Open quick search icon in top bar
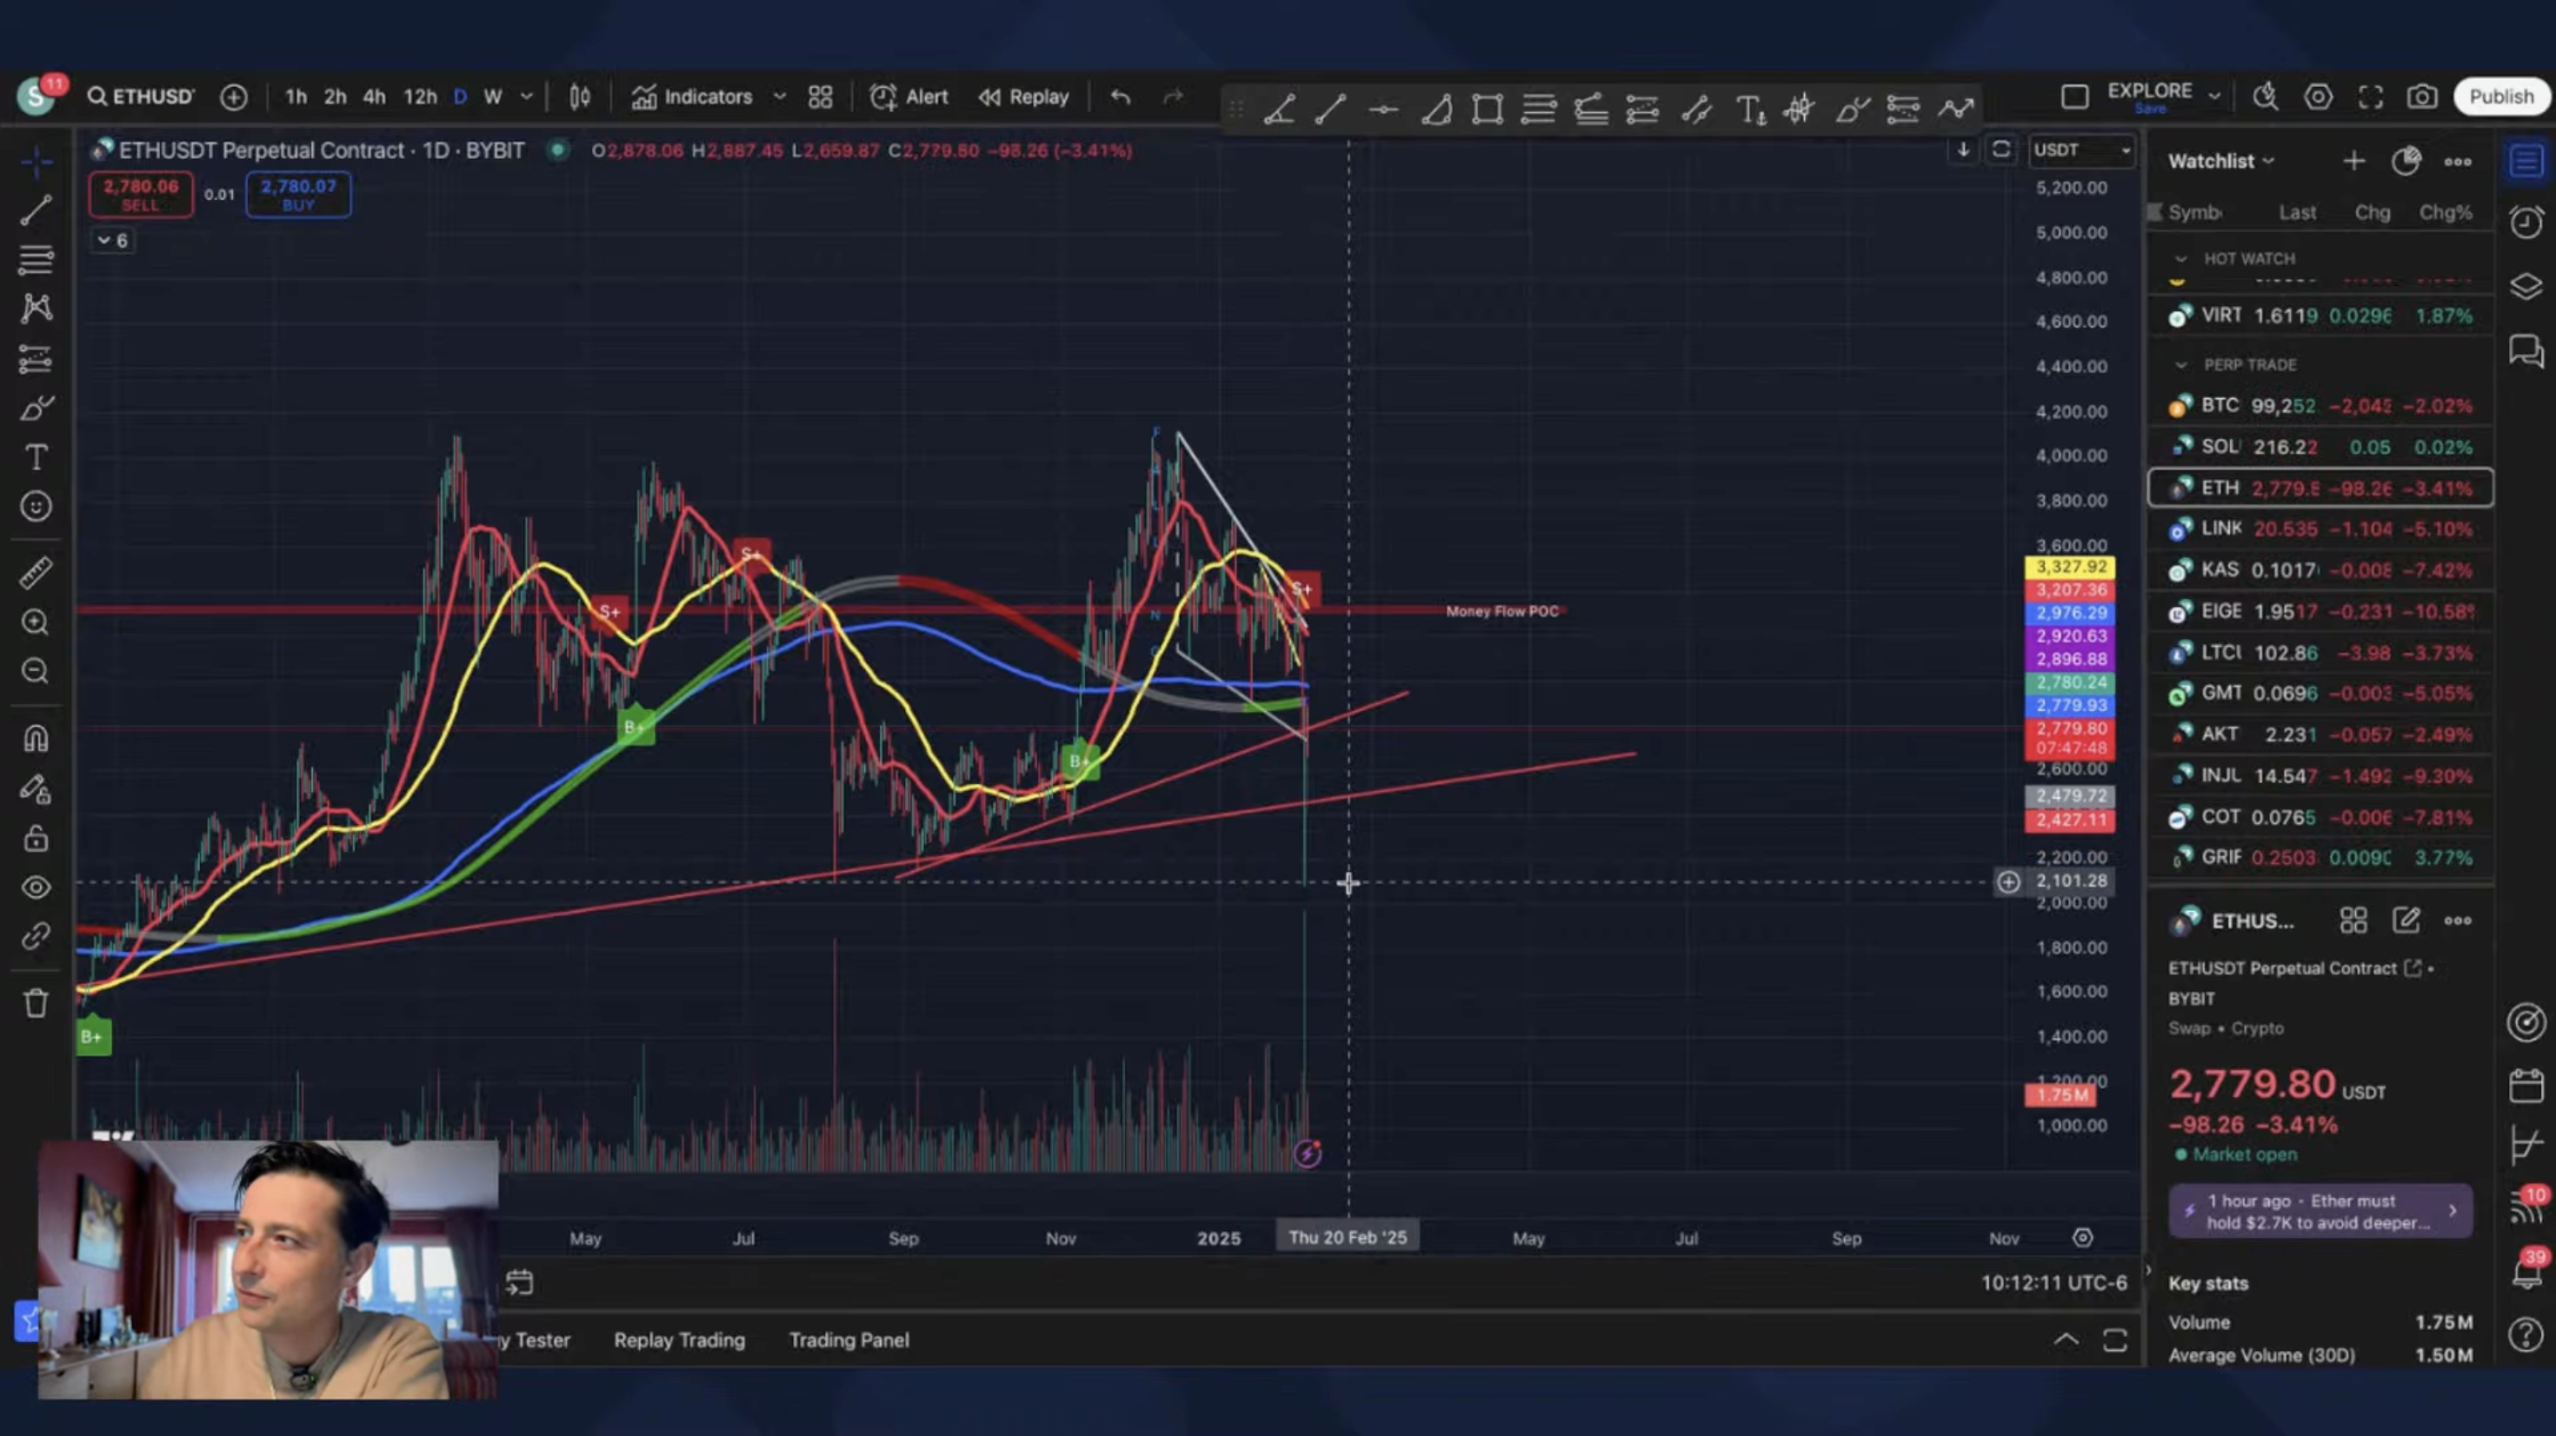 coord(2266,96)
